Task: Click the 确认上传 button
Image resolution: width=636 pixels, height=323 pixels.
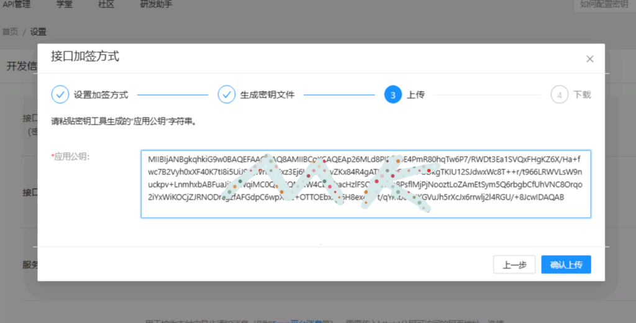Action: click(x=566, y=265)
